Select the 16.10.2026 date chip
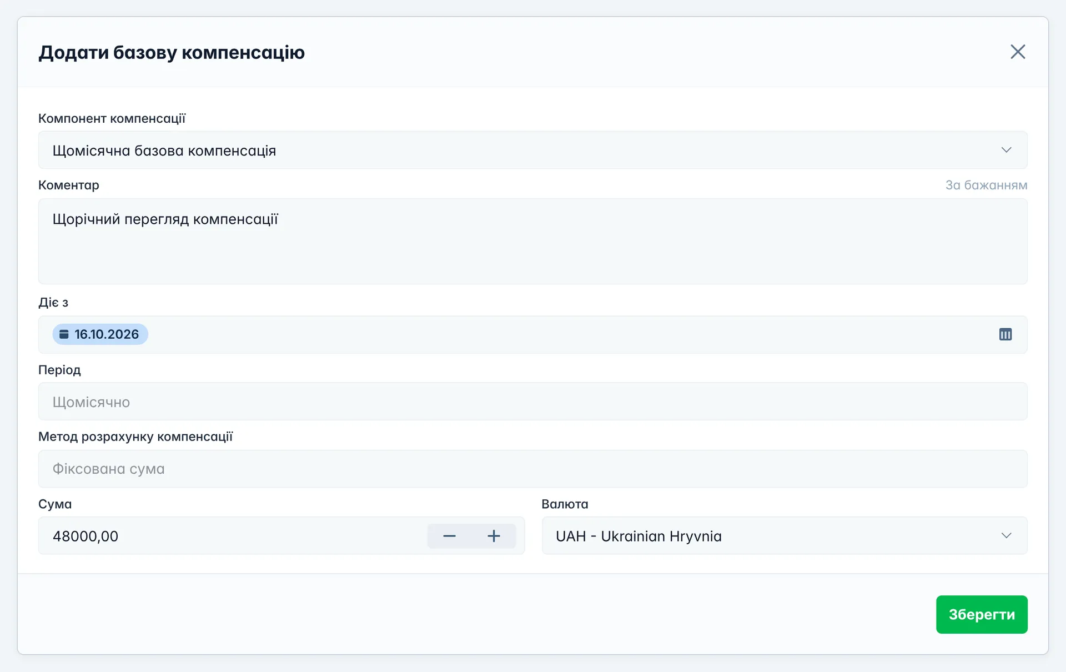 (100, 334)
